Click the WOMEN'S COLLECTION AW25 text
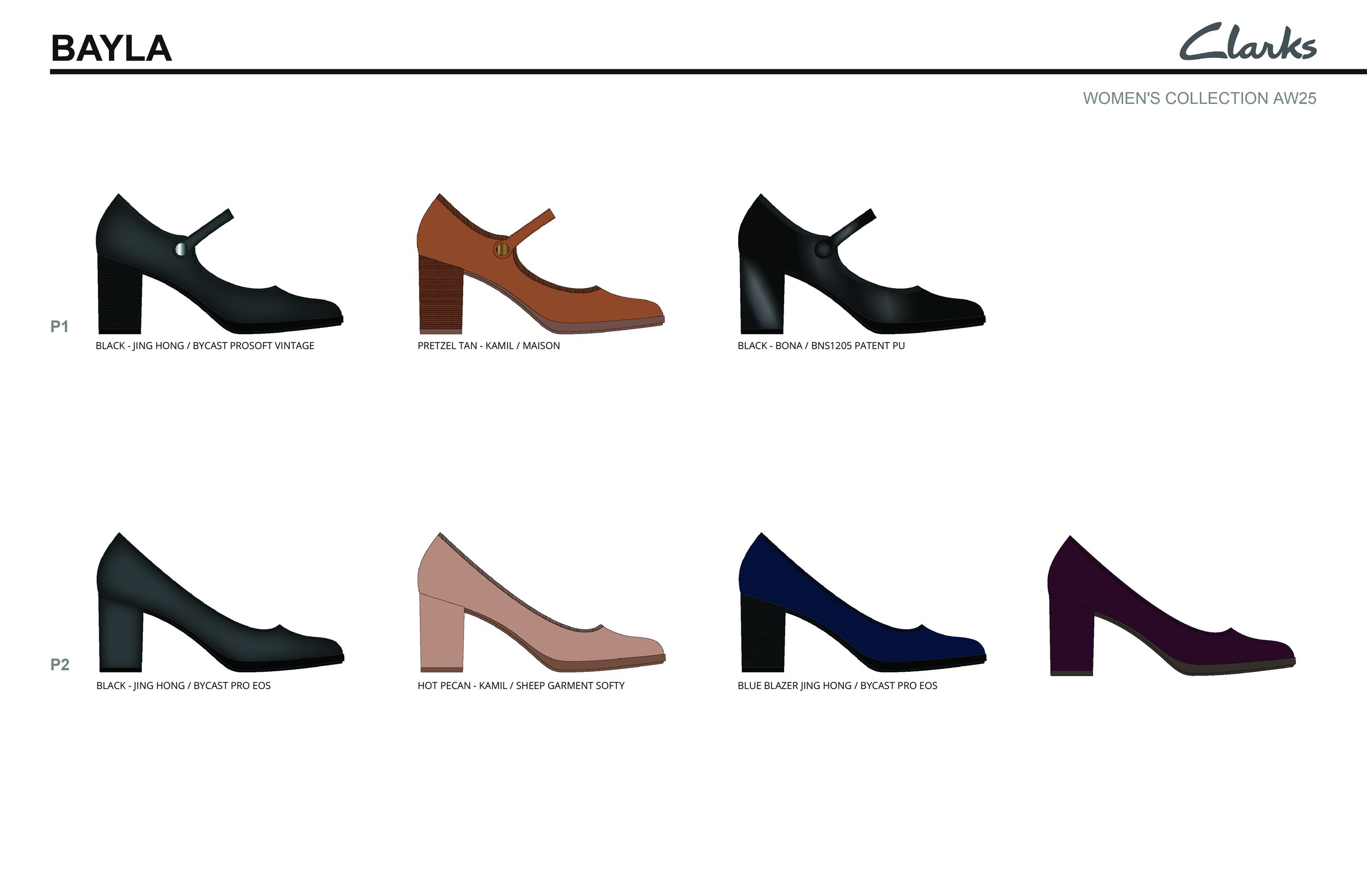This screenshot has height=884, width=1367. coord(1199,98)
